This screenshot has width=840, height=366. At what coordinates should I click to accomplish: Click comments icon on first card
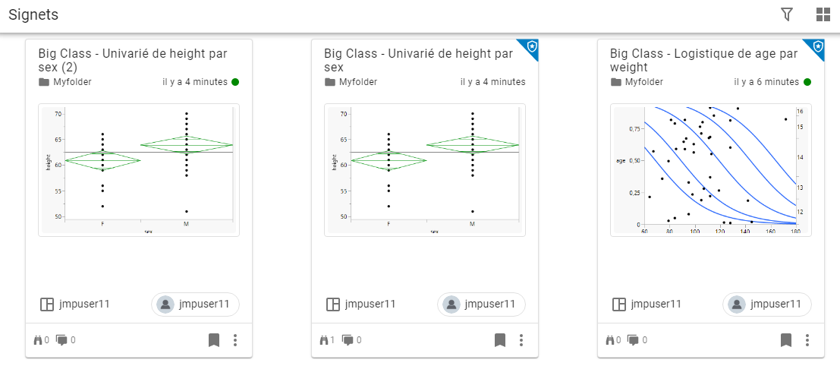click(x=62, y=340)
